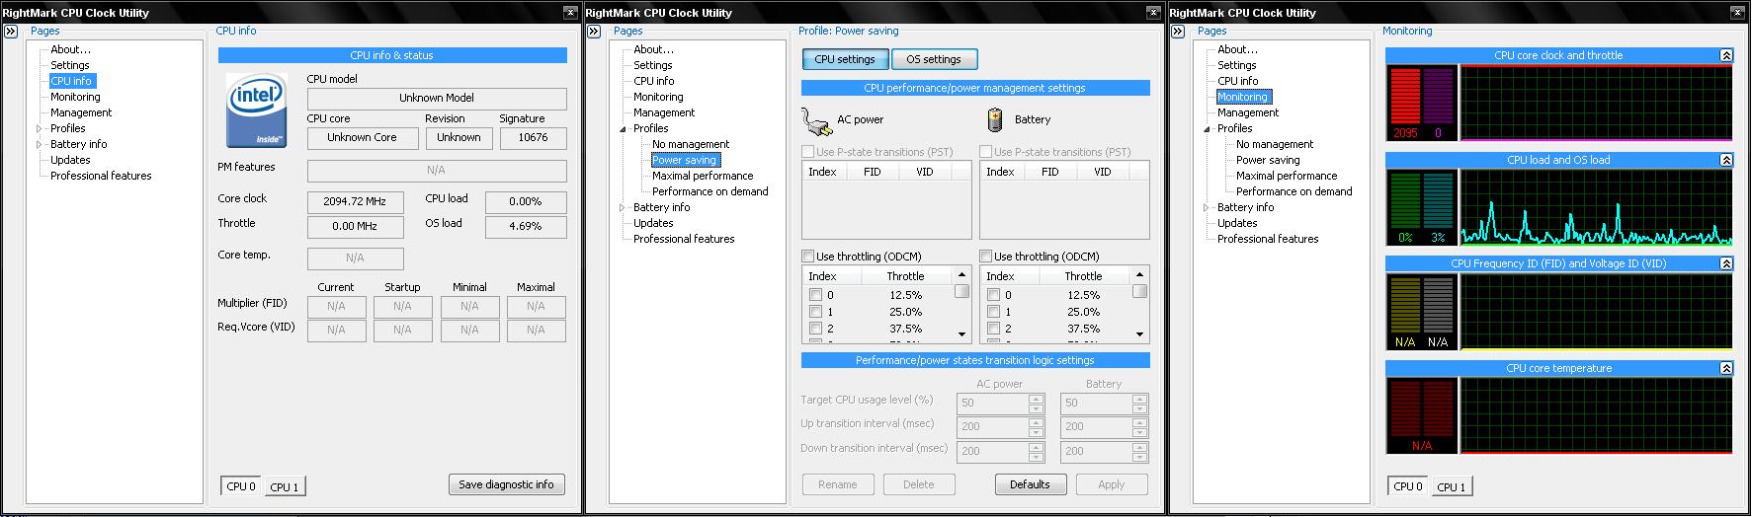Switch to OS settings tab

934,59
